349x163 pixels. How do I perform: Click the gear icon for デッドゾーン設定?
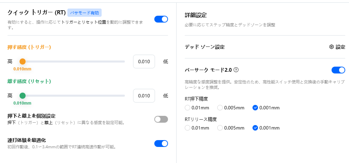[331, 47]
